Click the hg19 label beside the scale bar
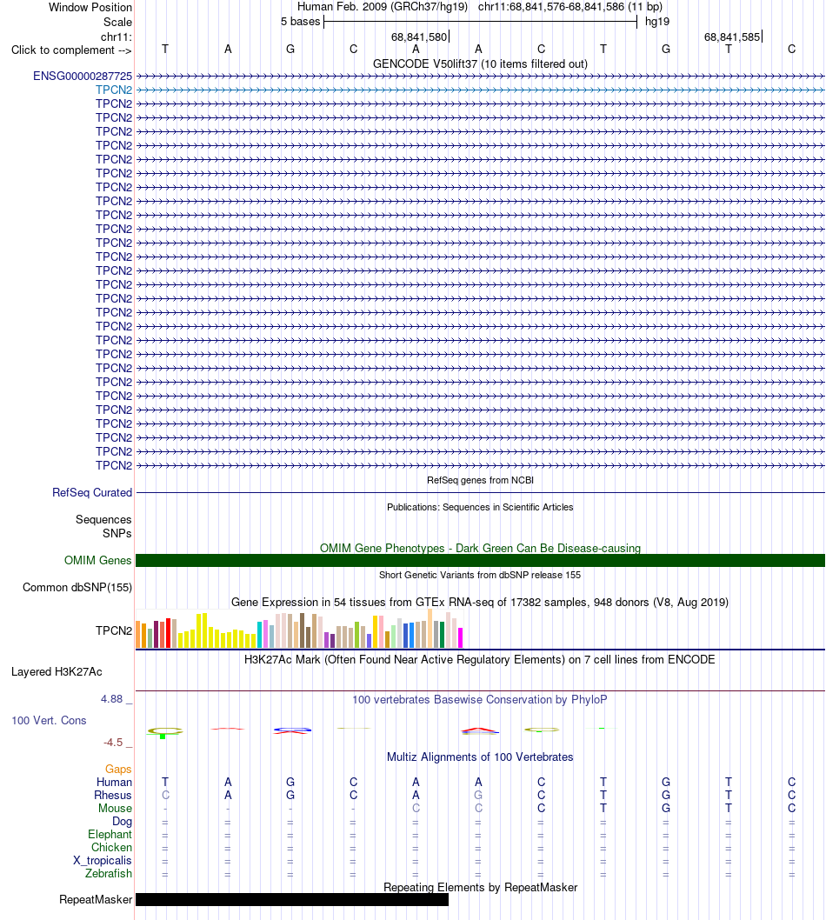The height and width of the screenshot is (920, 826). (657, 22)
